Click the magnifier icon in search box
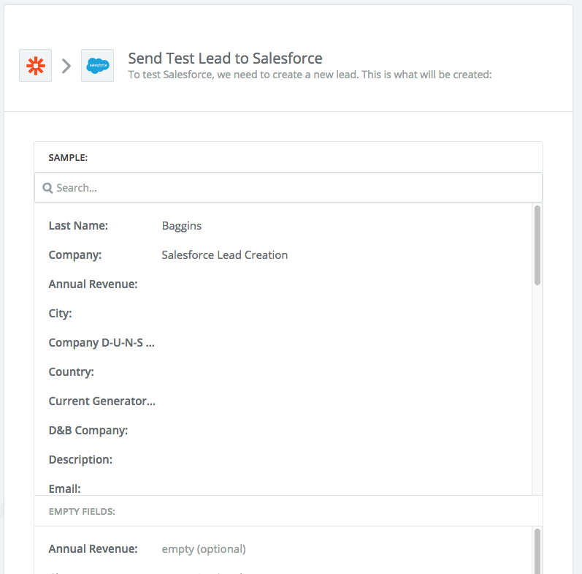582x574 pixels. point(47,188)
